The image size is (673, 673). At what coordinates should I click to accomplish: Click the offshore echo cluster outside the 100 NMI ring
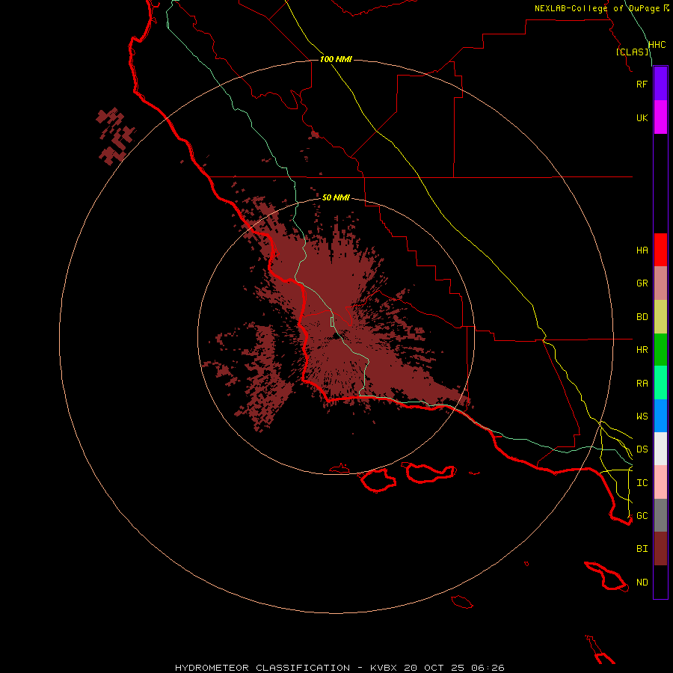[x=115, y=135]
